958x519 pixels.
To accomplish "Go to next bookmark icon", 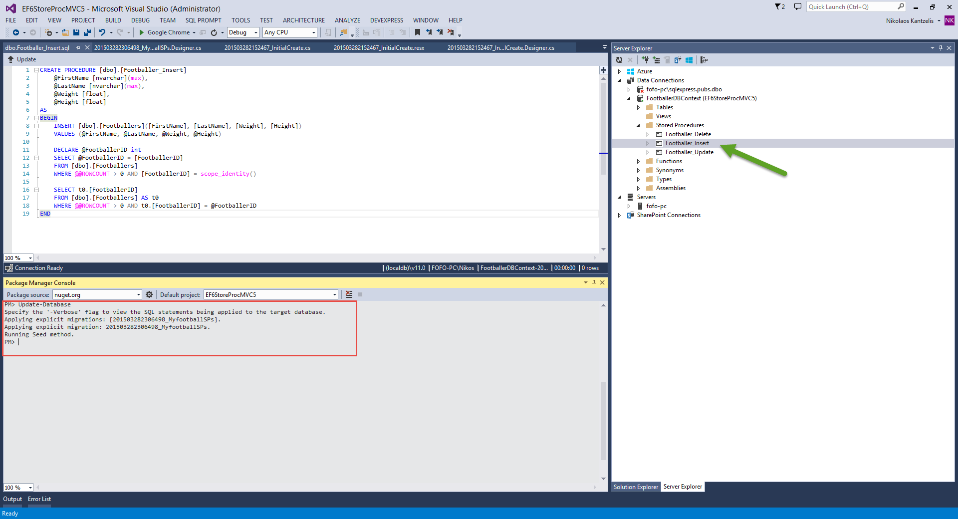I will [440, 32].
